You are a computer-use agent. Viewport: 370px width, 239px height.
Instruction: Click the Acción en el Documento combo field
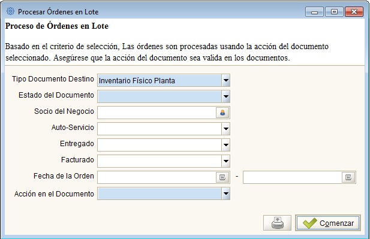160,193
